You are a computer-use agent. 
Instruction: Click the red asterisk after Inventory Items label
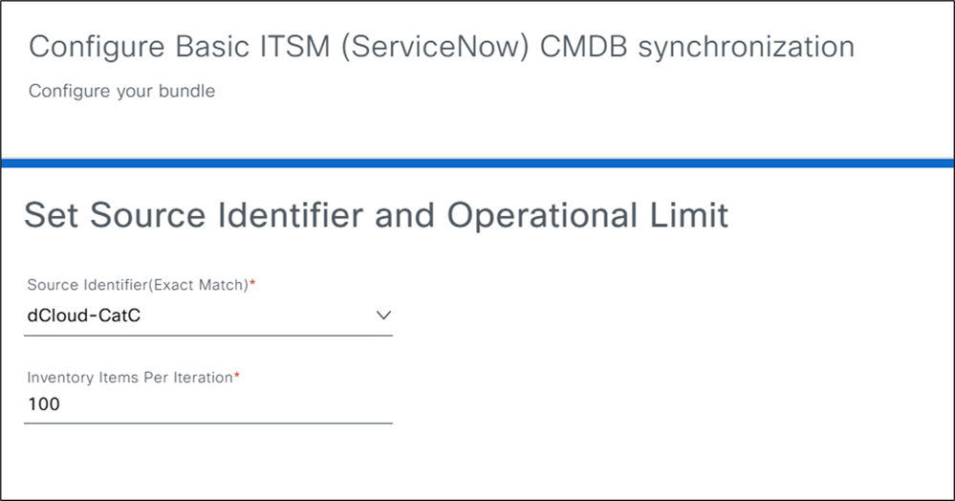237,377
